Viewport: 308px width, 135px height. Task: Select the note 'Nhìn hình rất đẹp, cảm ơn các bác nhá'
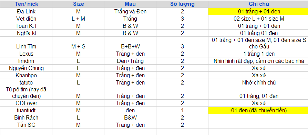click(259, 61)
